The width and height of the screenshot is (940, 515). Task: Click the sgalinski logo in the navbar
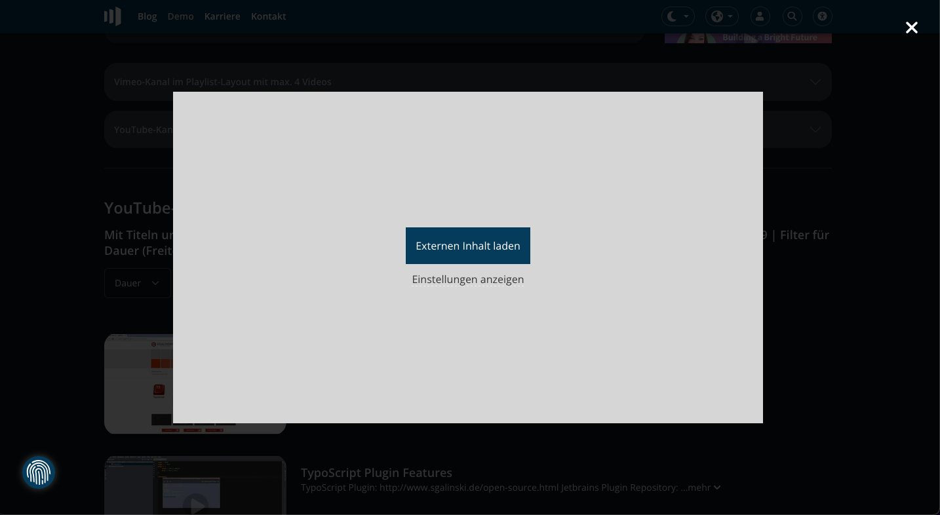tap(112, 16)
